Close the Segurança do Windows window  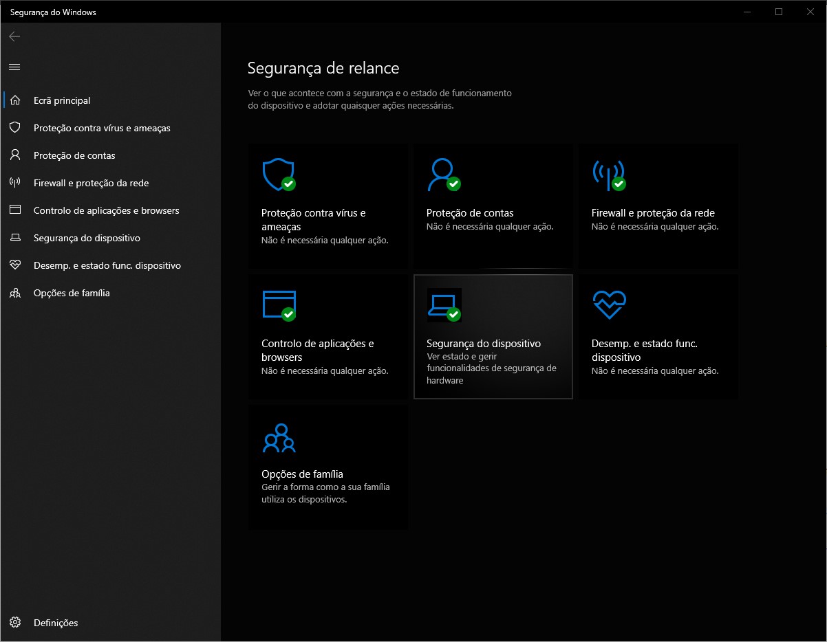pyautogui.click(x=810, y=12)
